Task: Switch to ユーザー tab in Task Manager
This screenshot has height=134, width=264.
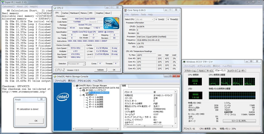Action: pyautogui.click(x=242, y=71)
